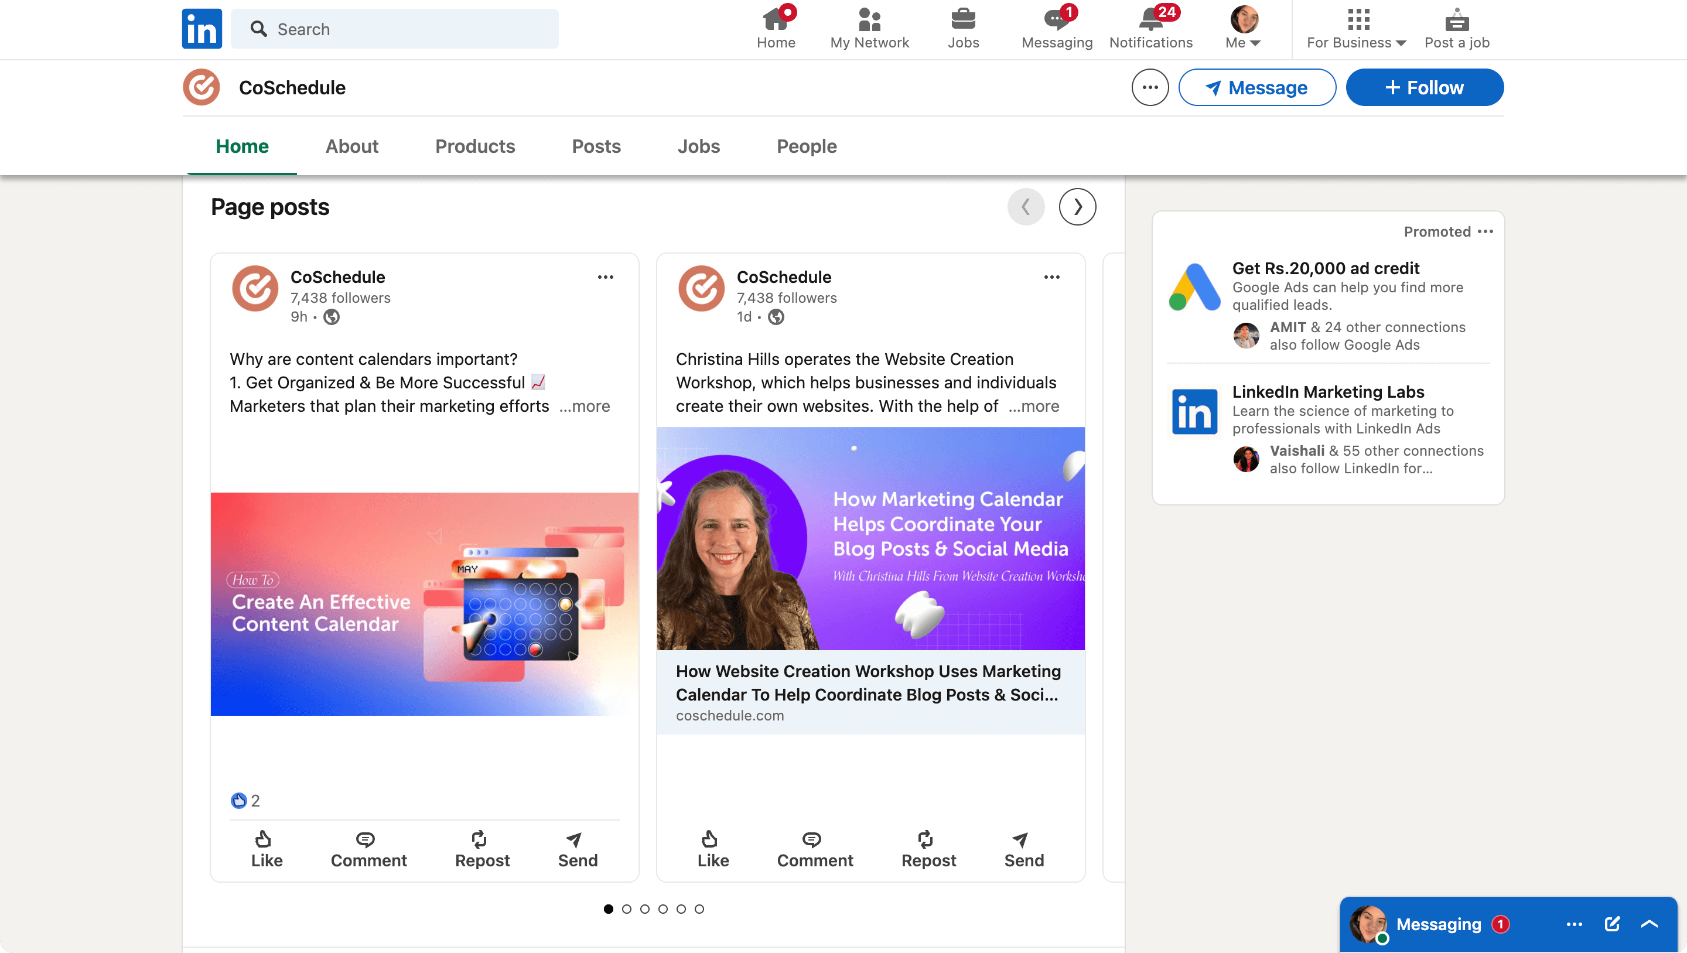1687x953 pixels.
Task: Send the Christina Hills post via icon
Action: click(x=1023, y=848)
